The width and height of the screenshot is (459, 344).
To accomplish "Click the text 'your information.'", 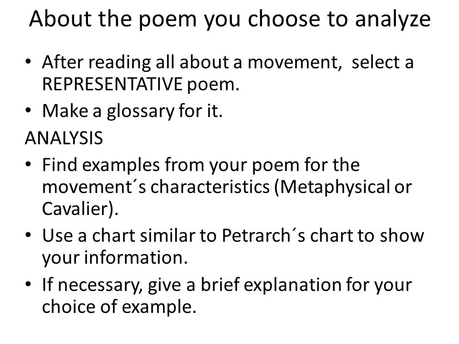I will coord(115,258).
